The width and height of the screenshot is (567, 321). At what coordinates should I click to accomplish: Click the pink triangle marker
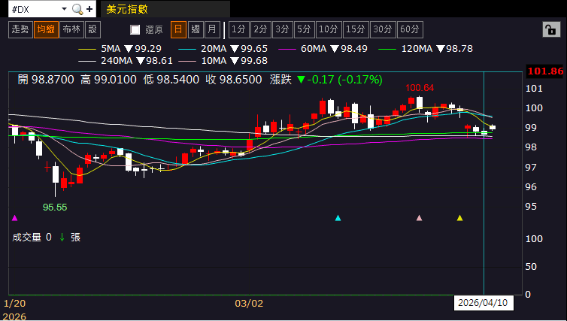click(419, 218)
